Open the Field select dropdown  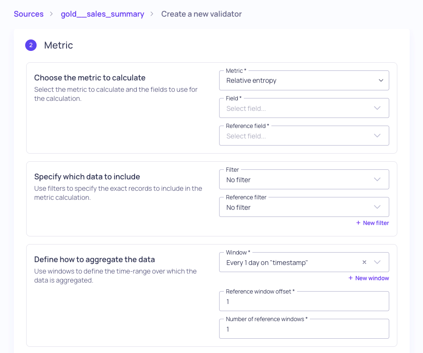pyautogui.click(x=304, y=108)
